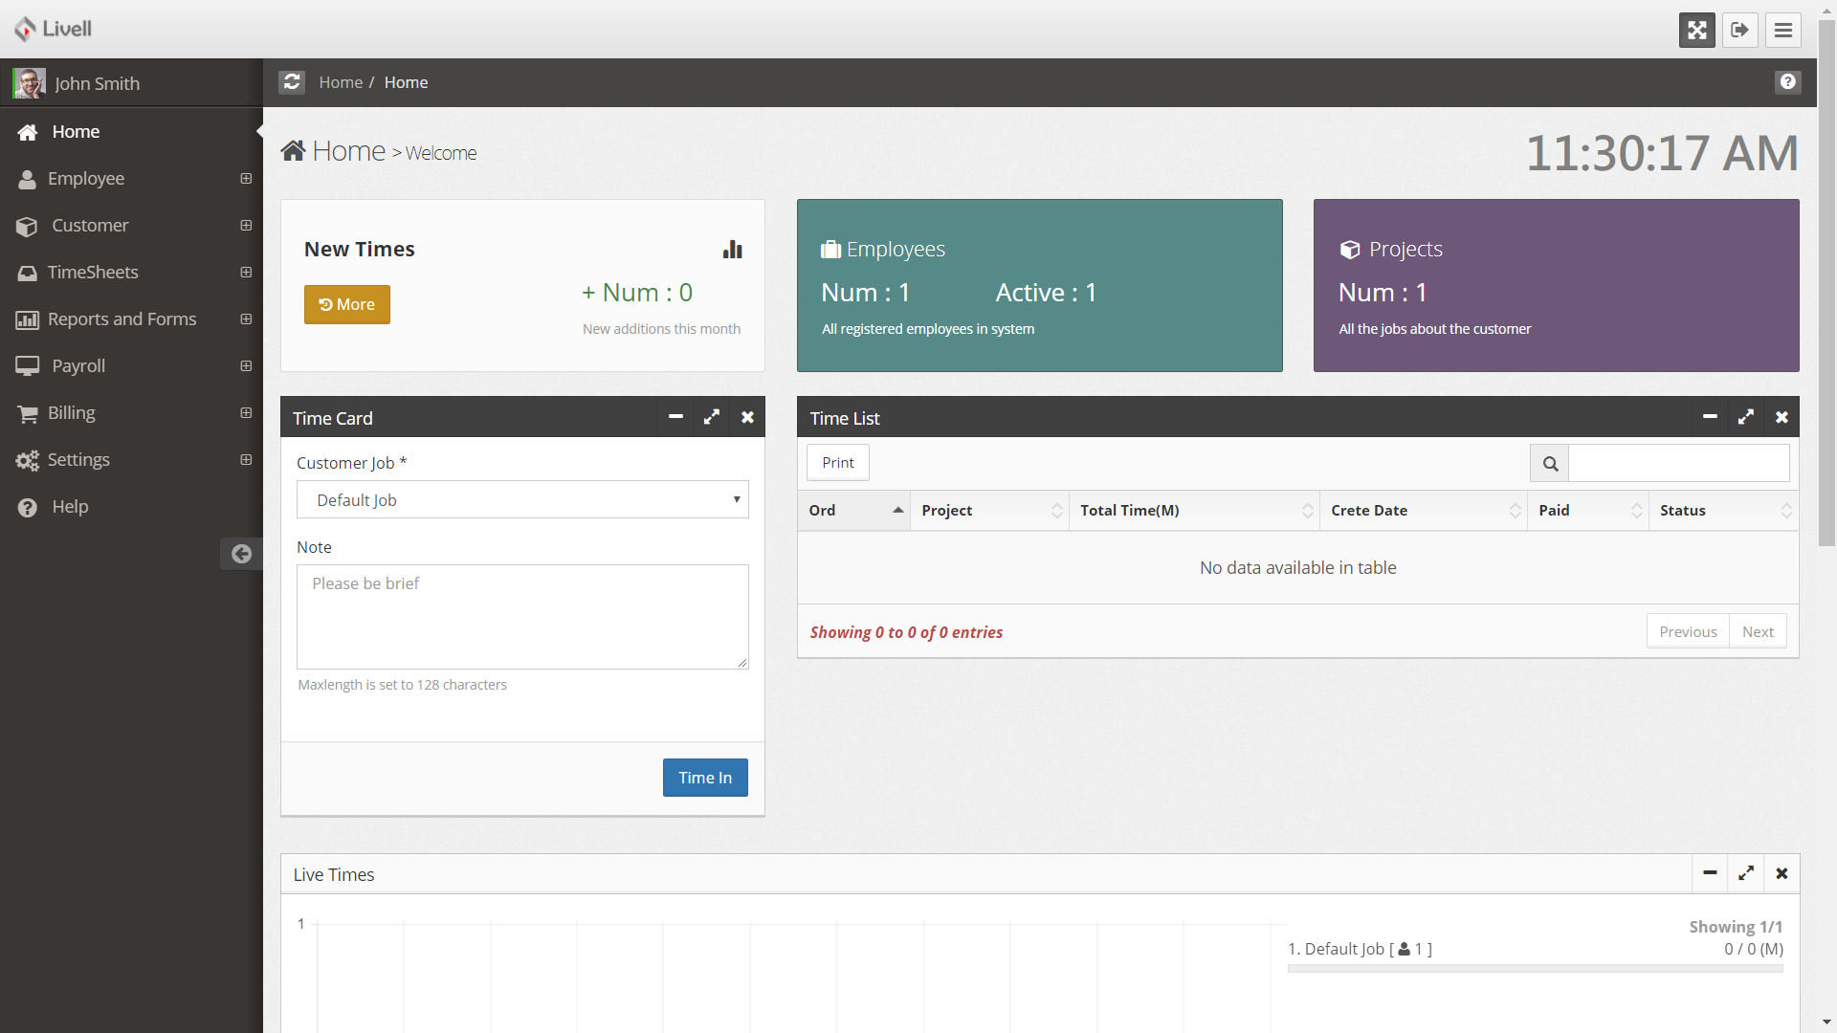Sort table by Paid column
1837x1033 pixels.
point(1587,511)
